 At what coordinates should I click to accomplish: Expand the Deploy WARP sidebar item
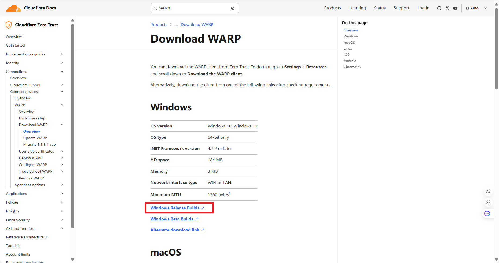tap(62, 158)
